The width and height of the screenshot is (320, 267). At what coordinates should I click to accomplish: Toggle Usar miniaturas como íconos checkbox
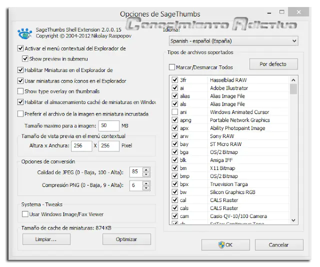pyautogui.click(x=20, y=81)
